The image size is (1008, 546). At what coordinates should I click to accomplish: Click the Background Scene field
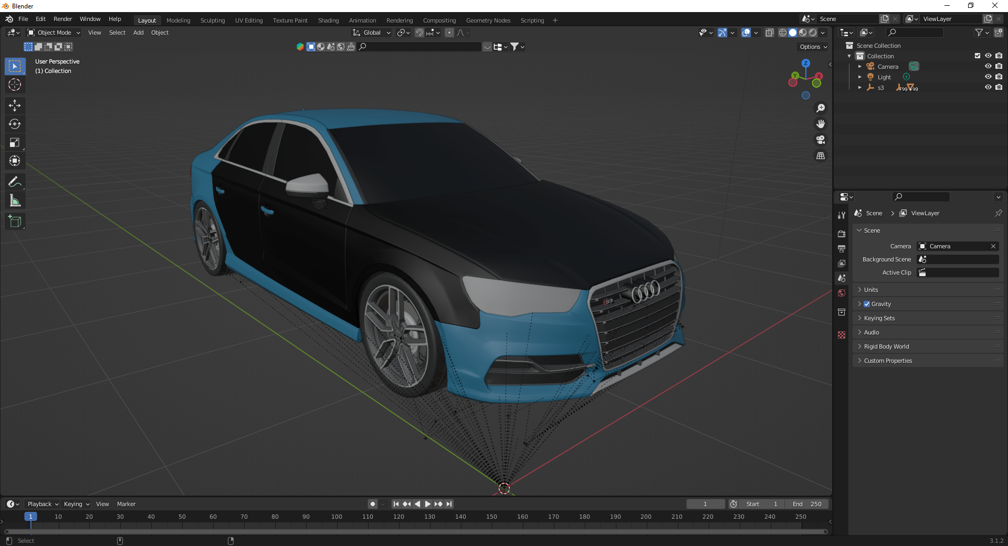(x=958, y=259)
